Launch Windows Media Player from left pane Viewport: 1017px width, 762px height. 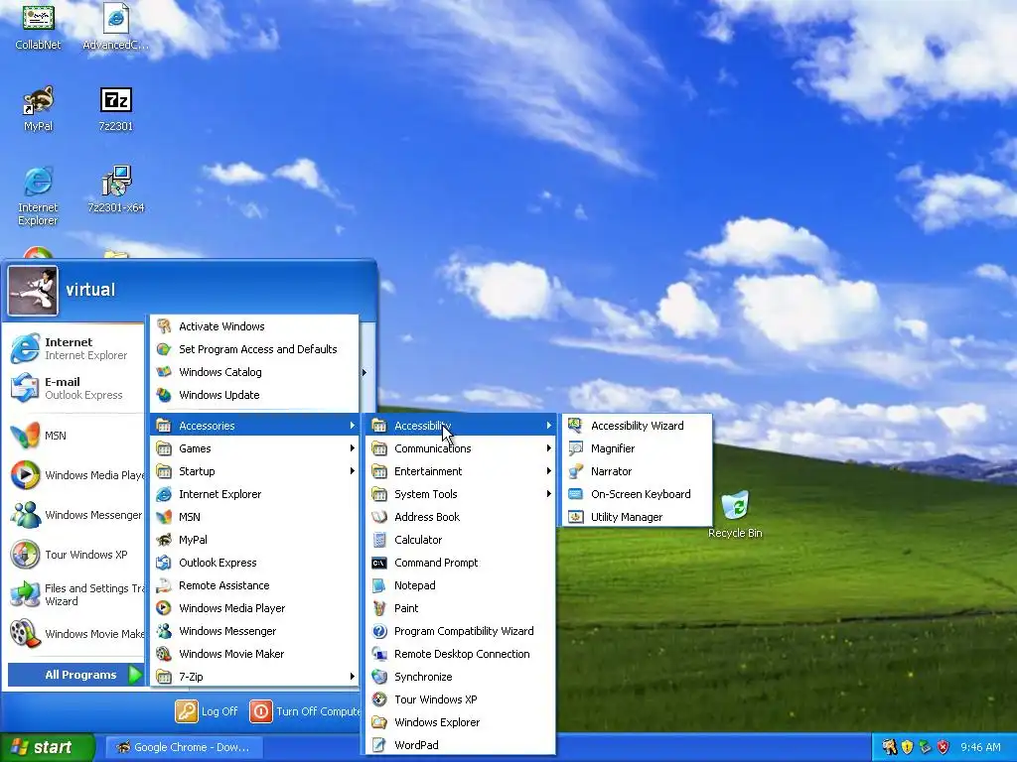[x=75, y=475]
